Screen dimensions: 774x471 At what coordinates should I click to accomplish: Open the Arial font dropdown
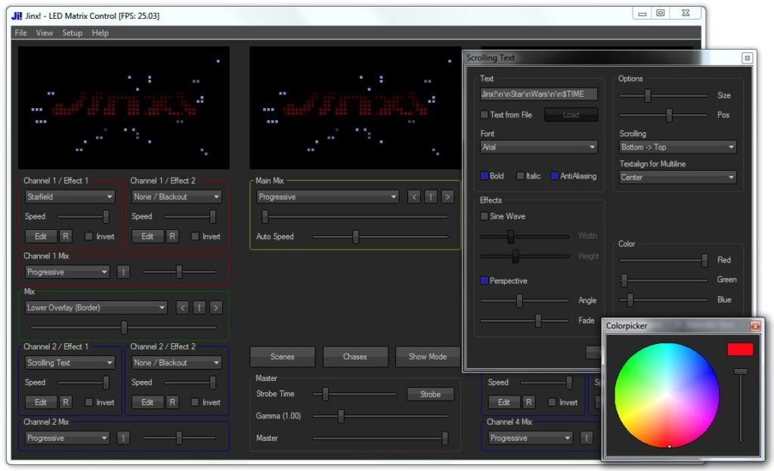click(537, 147)
